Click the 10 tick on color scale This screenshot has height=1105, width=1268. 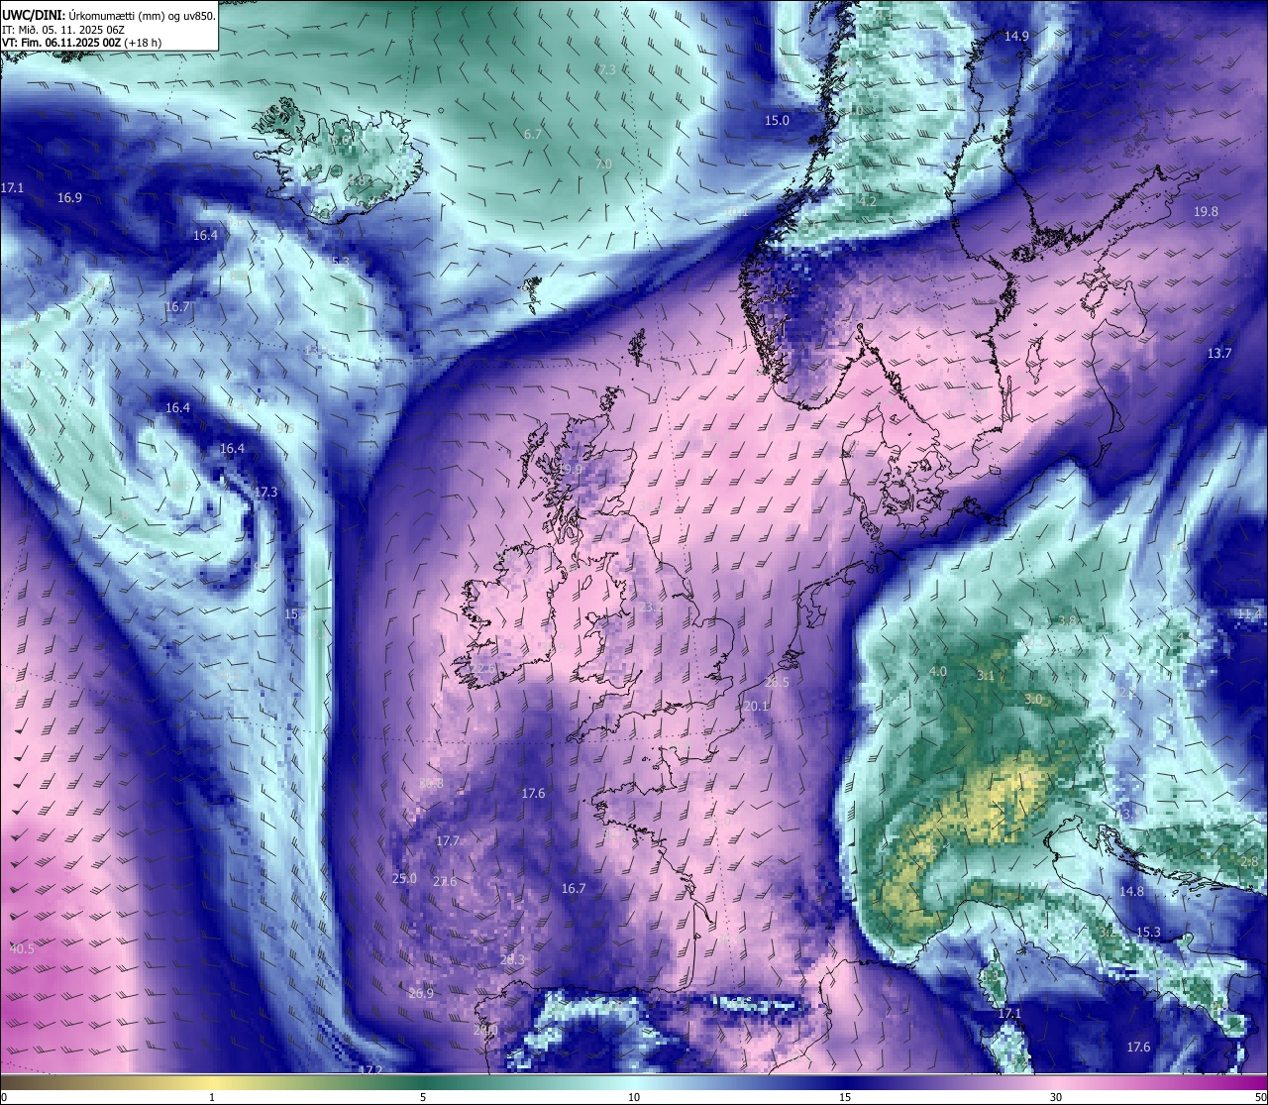633,1097
